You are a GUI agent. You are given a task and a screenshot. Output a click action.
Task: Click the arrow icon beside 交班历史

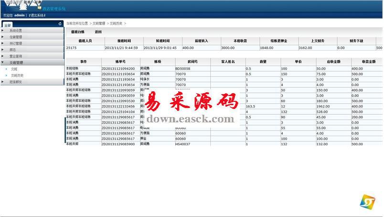tap(7, 75)
